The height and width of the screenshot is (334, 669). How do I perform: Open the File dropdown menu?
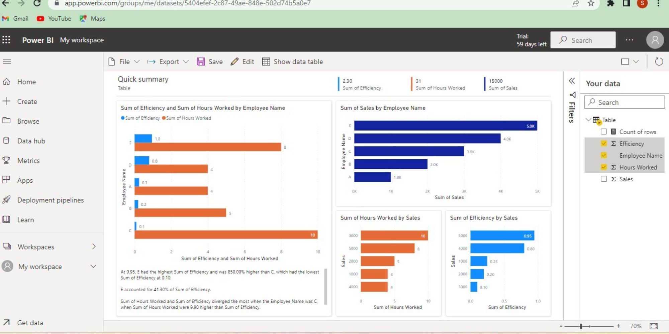(x=124, y=61)
